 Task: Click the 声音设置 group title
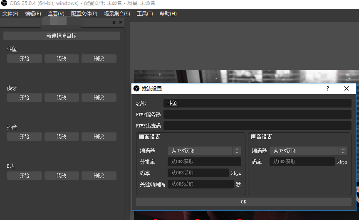point(261,137)
